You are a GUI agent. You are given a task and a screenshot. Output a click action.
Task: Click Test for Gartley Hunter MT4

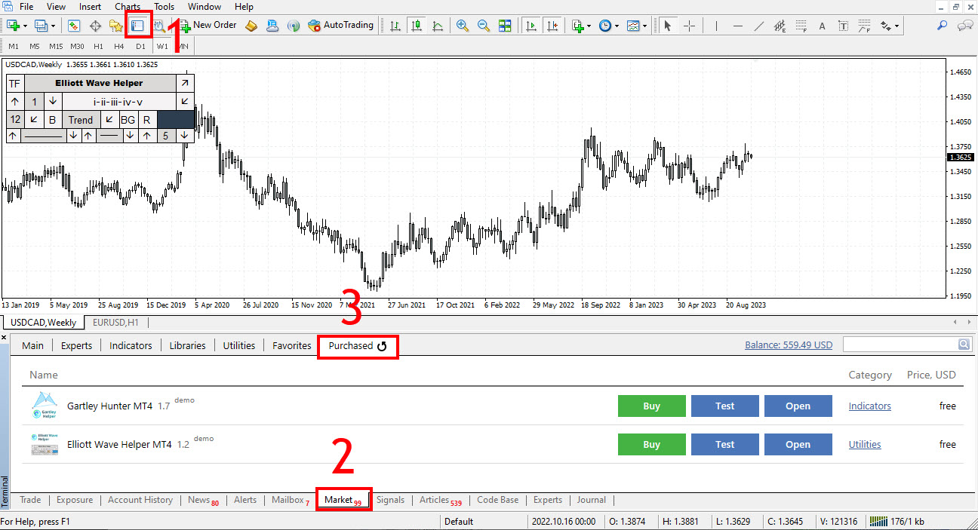click(x=724, y=406)
